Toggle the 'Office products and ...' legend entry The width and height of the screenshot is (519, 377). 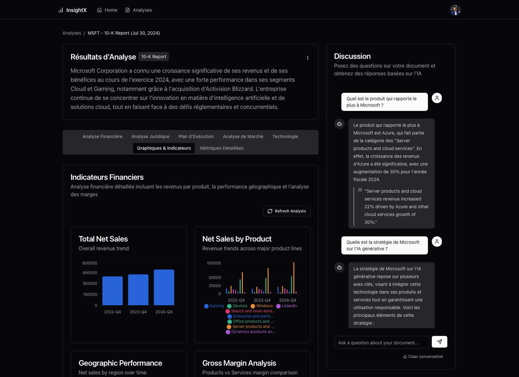251,321
